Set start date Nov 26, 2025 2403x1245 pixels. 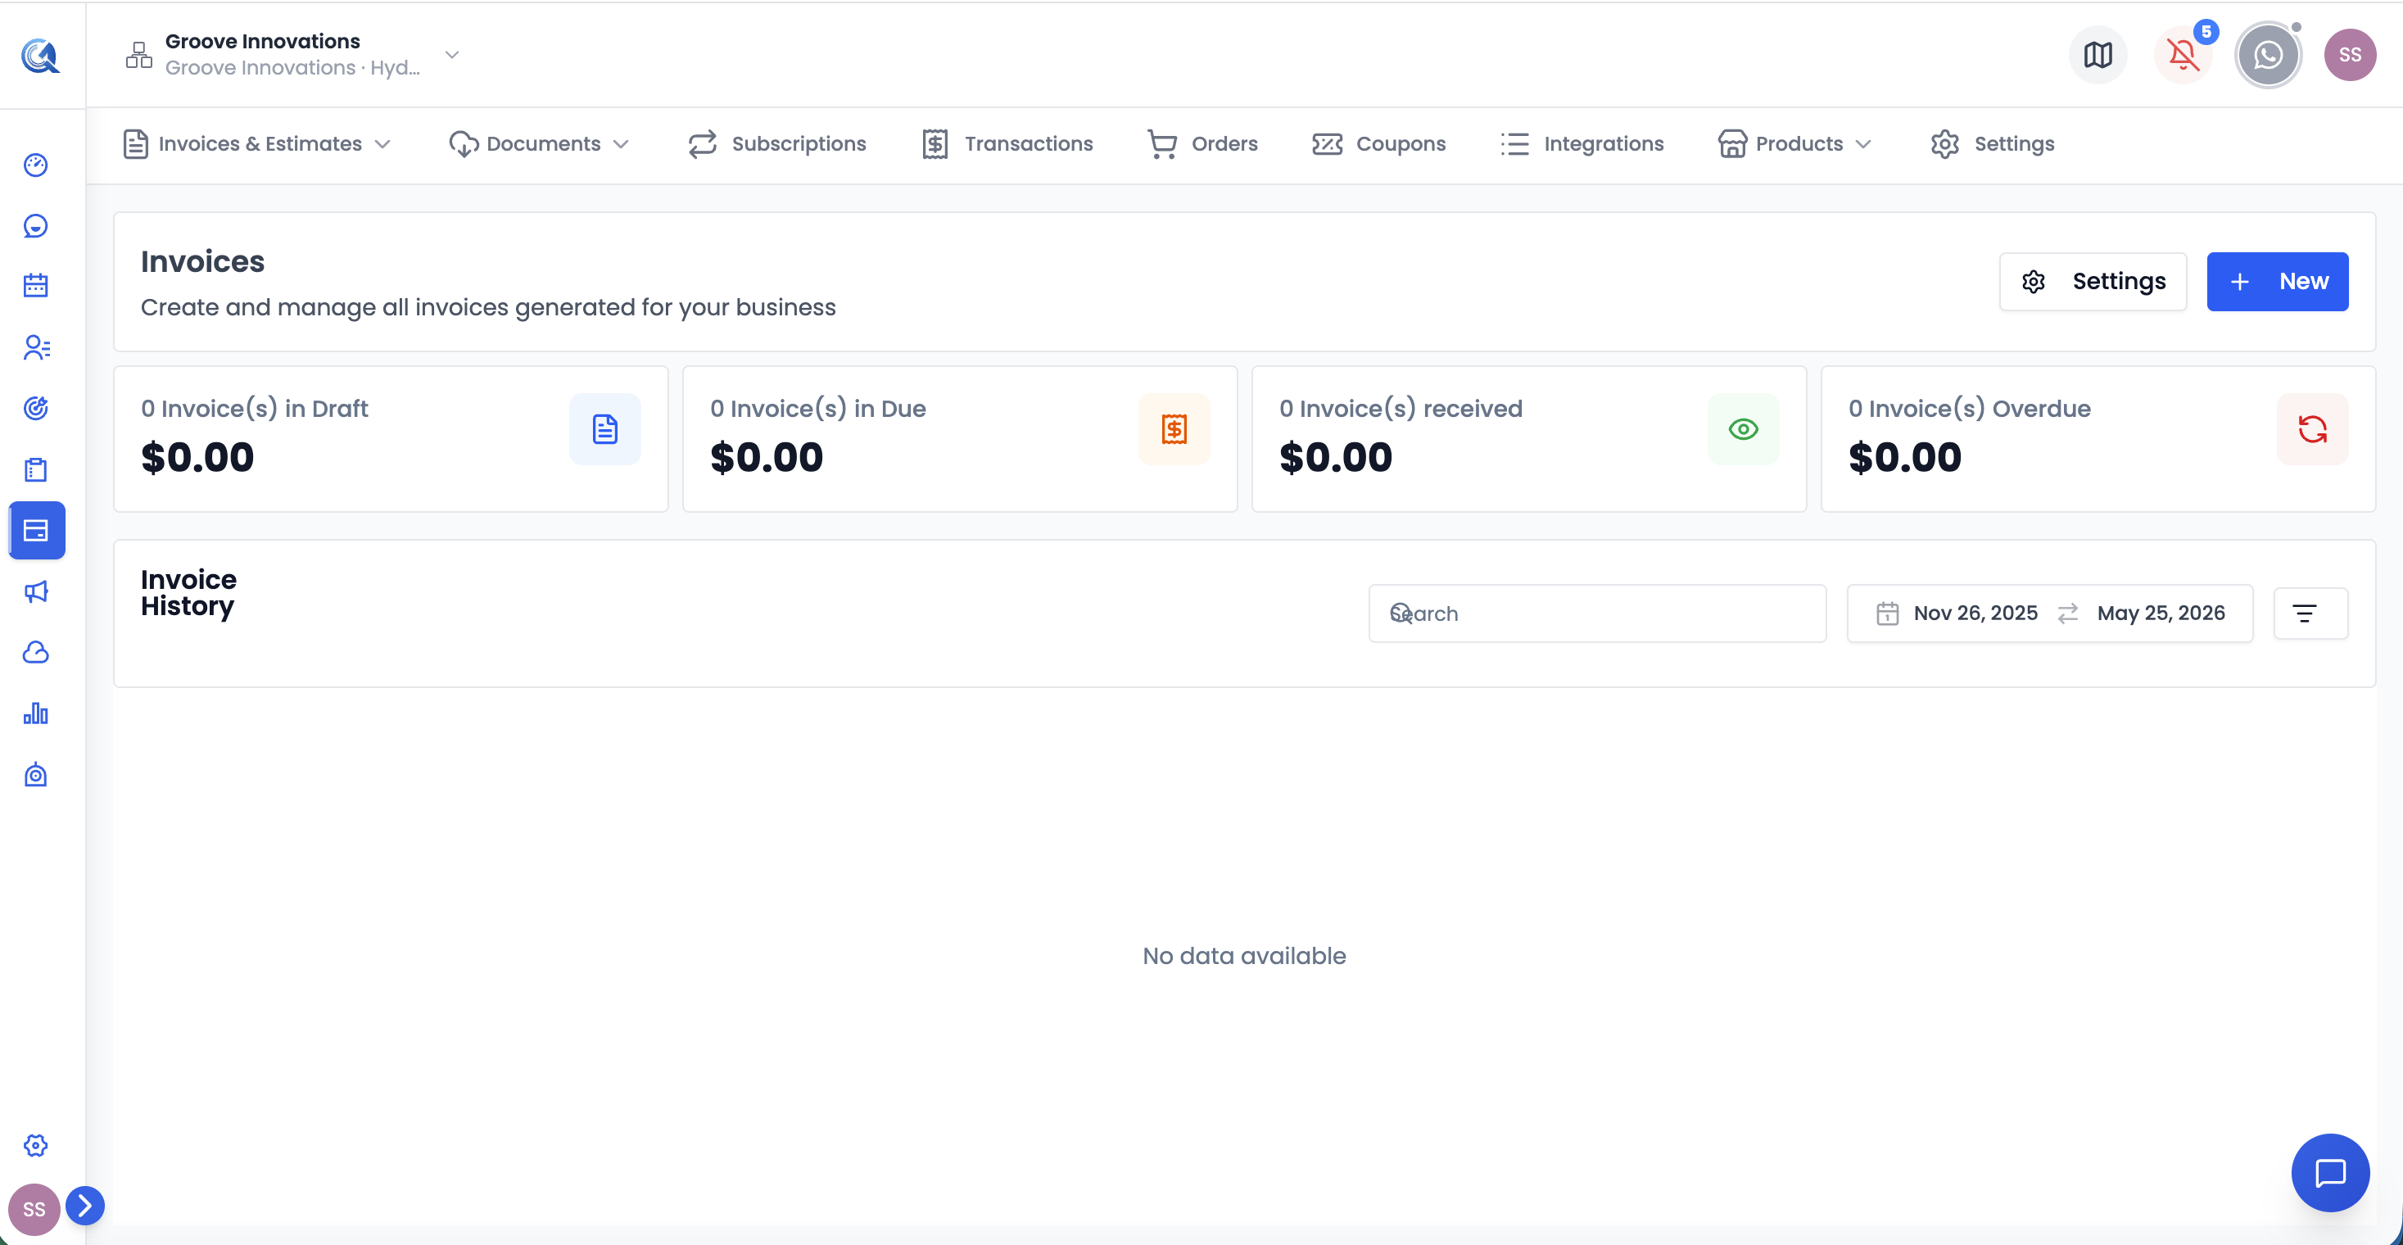1975,613
